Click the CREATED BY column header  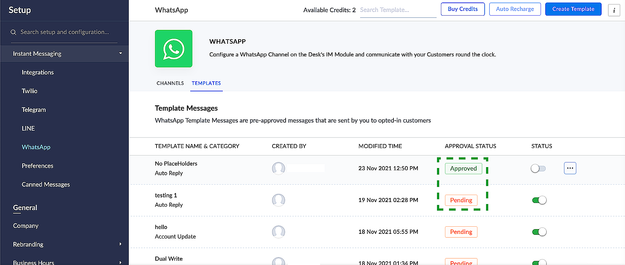pyautogui.click(x=289, y=146)
